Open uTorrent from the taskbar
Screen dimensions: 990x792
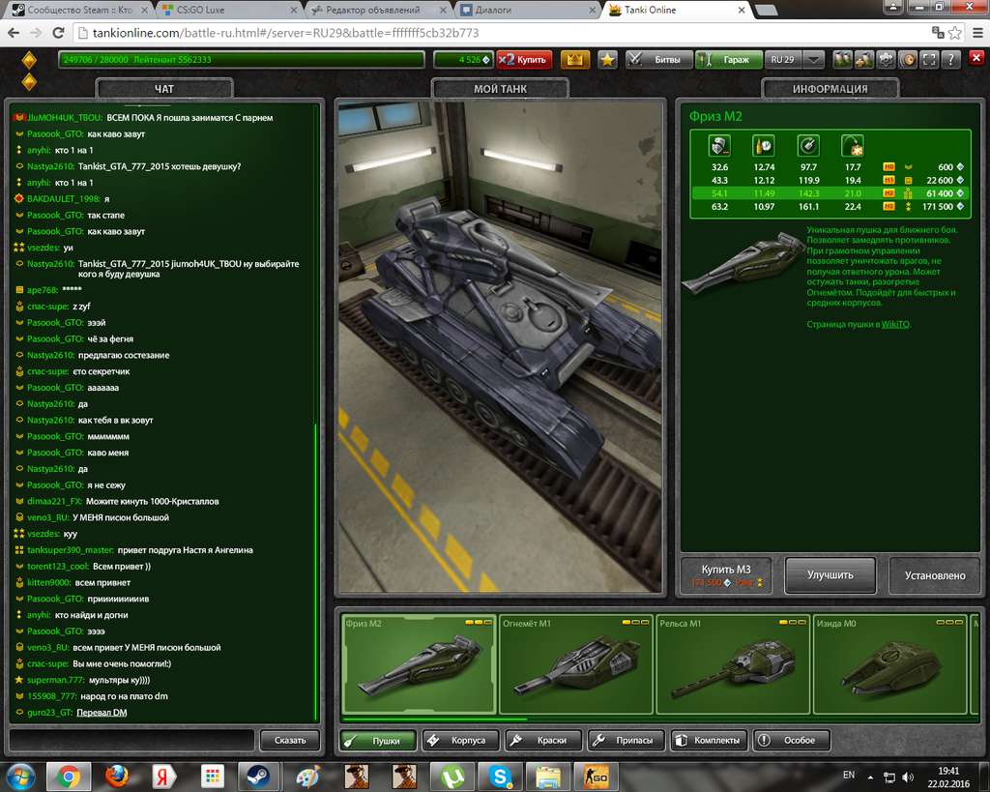pos(452,777)
